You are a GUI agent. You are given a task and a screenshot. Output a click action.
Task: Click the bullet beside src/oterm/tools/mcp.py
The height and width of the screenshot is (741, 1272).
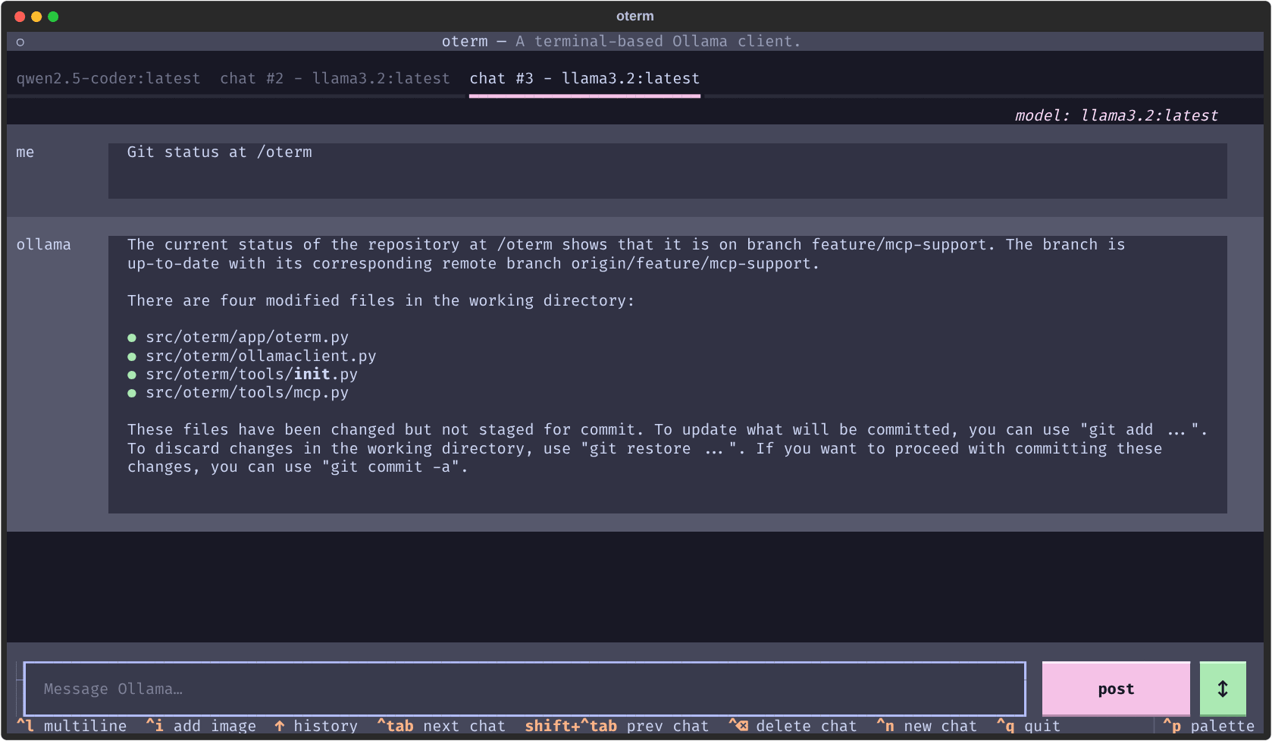[130, 393]
